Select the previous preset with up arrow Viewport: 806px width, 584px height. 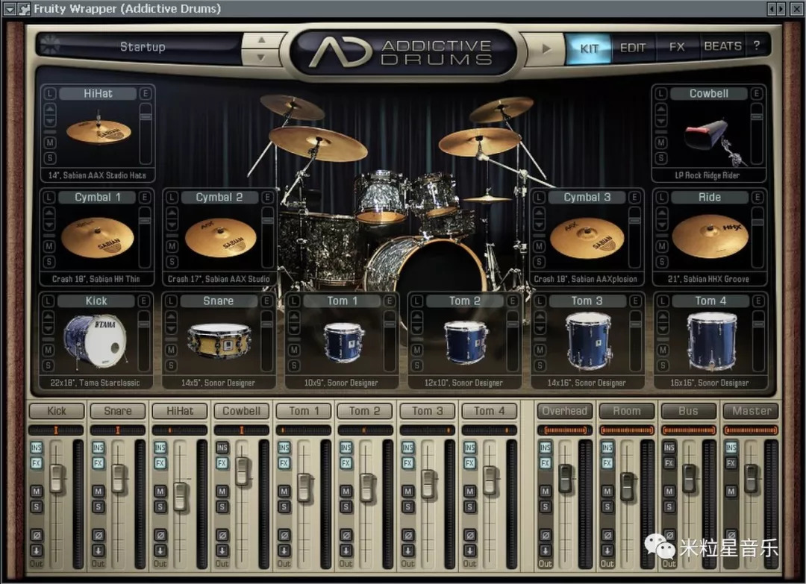260,40
